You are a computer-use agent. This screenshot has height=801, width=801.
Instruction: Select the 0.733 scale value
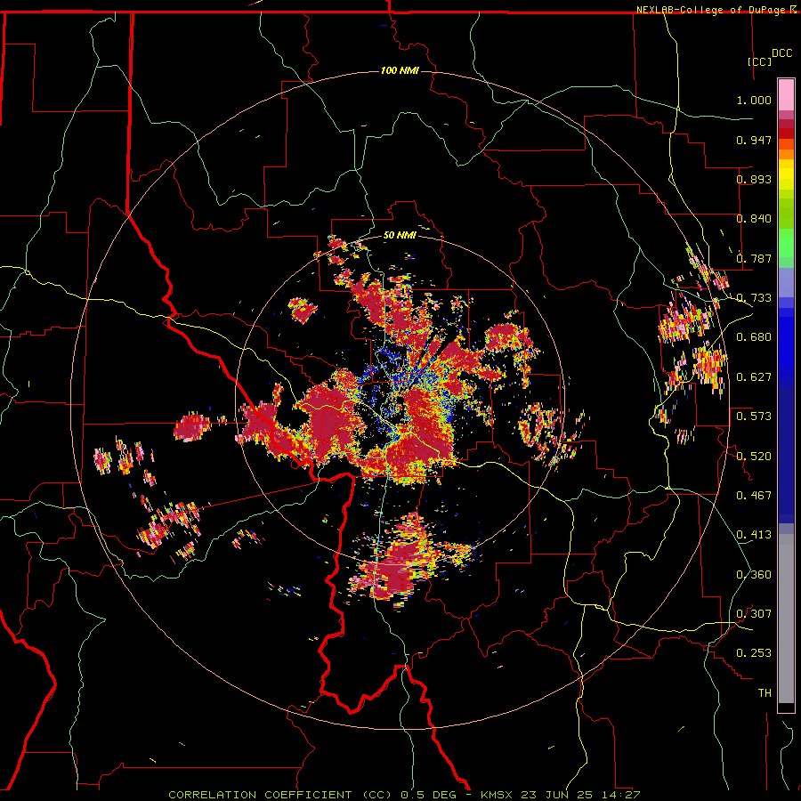[x=754, y=298]
